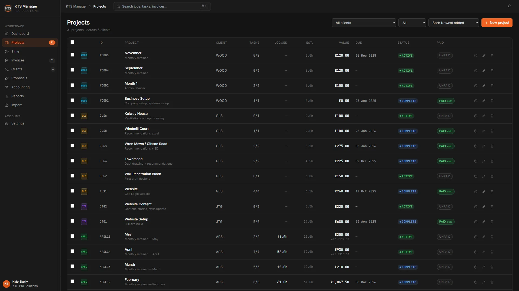
Task: Click pencil icon on Townmead row
Action: click(x=484, y=161)
